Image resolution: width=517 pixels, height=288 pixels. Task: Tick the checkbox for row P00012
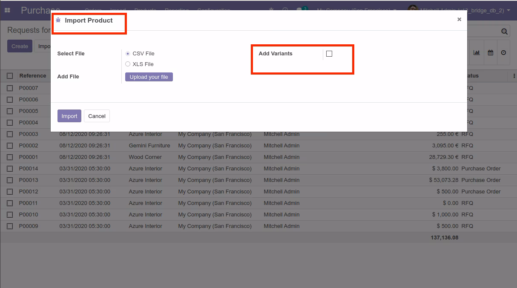[10, 192]
